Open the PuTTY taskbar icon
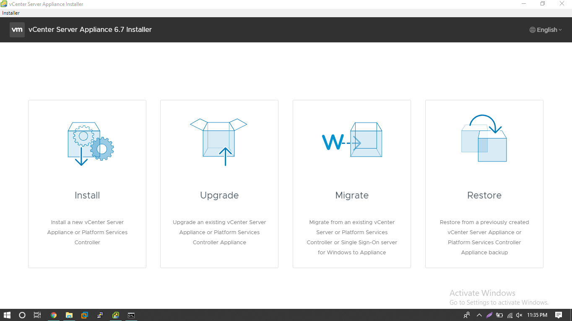The width and height of the screenshot is (572, 321). (100, 315)
